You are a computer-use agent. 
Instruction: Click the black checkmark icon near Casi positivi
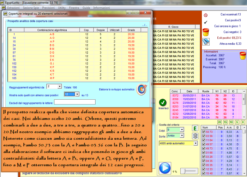pos(205,22)
